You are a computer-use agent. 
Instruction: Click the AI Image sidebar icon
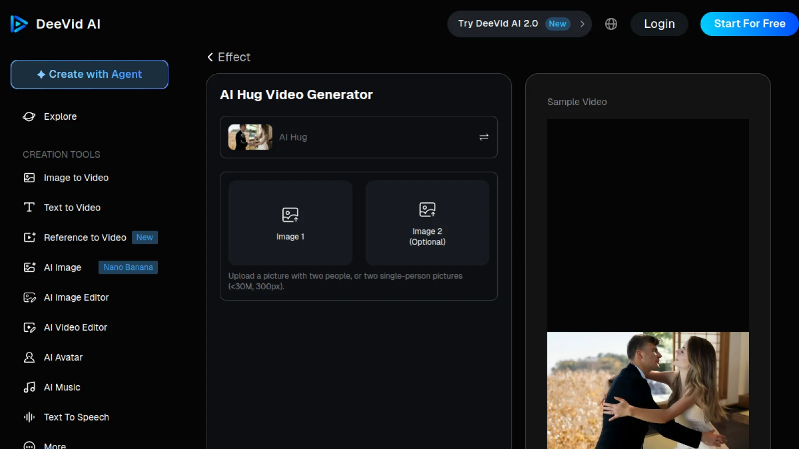pos(29,267)
